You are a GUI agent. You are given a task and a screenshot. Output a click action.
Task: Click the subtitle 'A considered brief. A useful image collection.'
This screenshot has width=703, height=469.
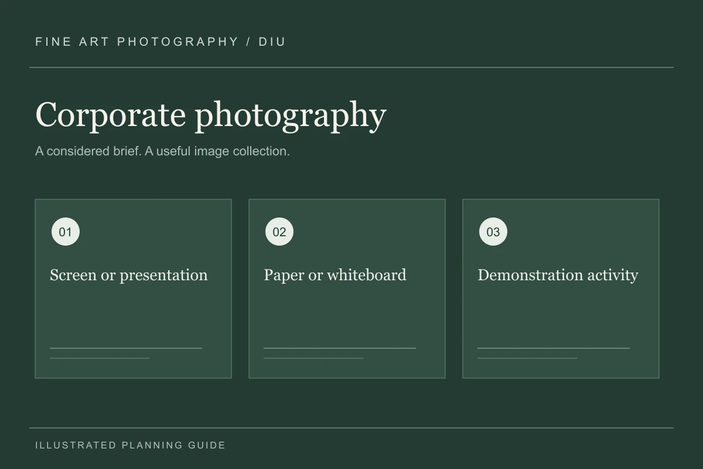click(x=162, y=151)
